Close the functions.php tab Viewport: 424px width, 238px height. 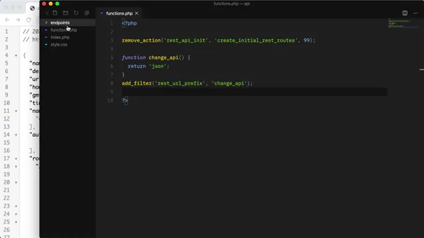point(136,13)
